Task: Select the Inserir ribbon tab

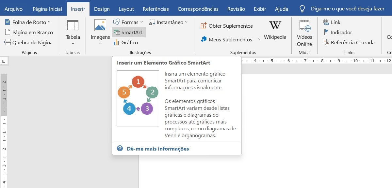Action: click(78, 9)
